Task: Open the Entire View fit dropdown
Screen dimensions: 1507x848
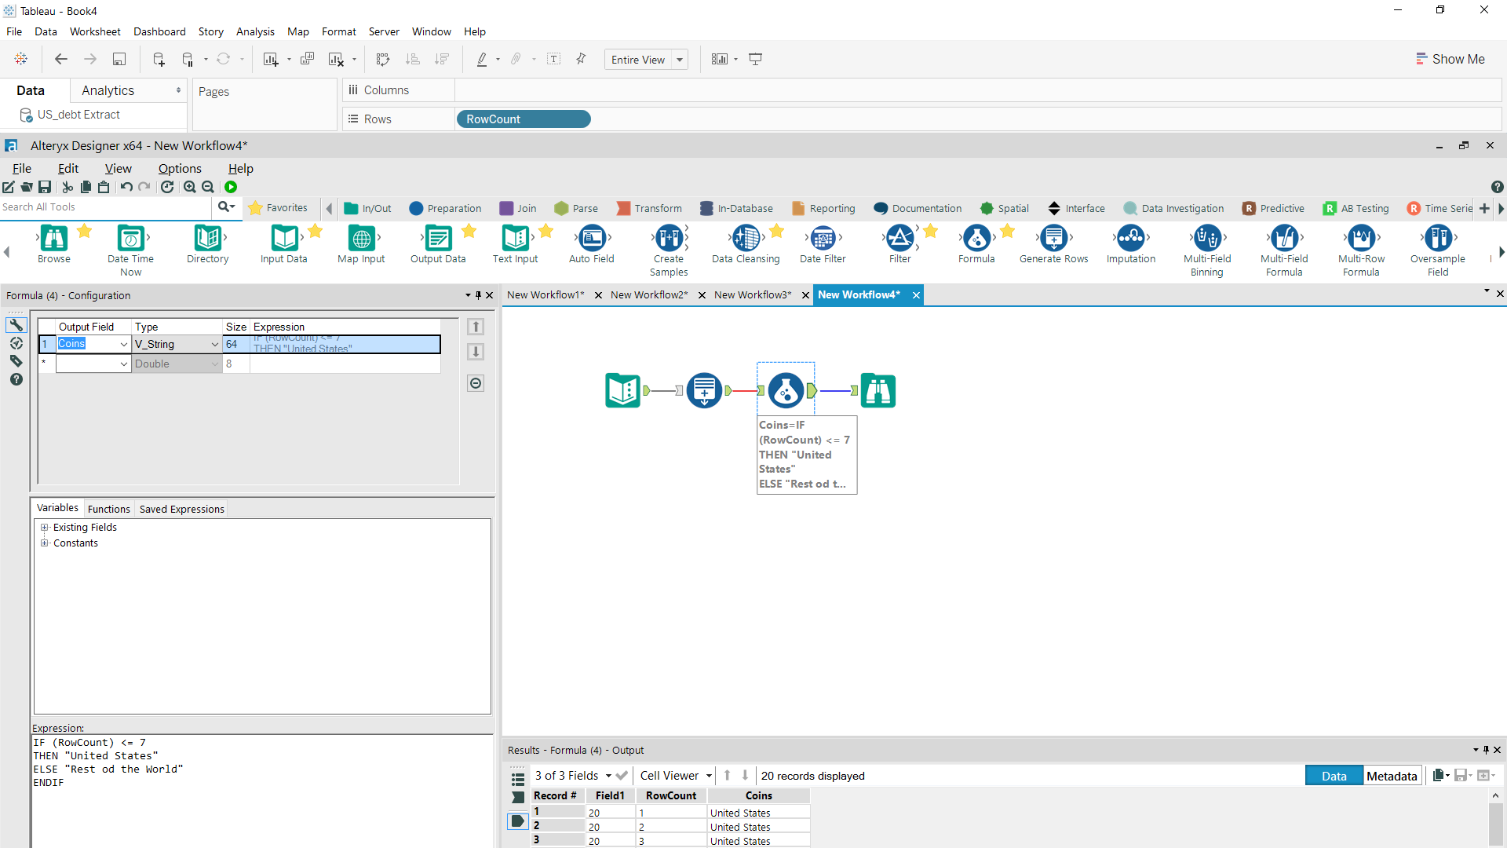Action: click(x=680, y=60)
